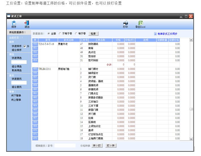Click the 组合排序 option in sidebar
201x156 pixels.
click(x=16, y=50)
